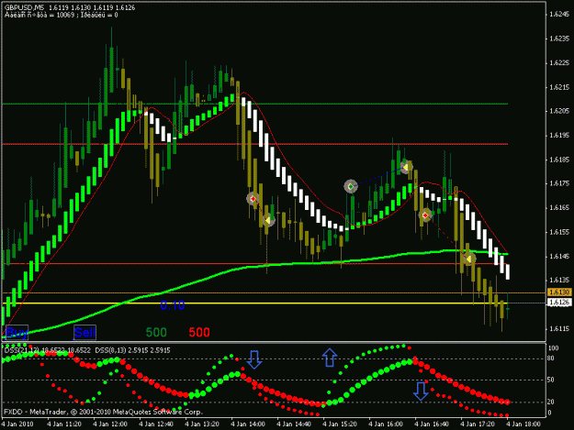Click the green 500 value label
The height and width of the screenshot is (430, 574).
click(x=156, y=333)
